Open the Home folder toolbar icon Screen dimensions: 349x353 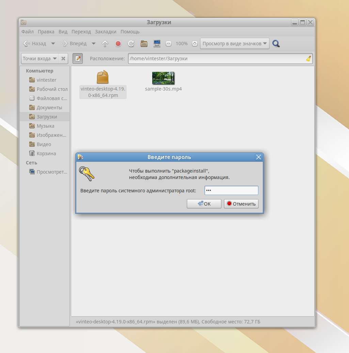coord(144,44)
